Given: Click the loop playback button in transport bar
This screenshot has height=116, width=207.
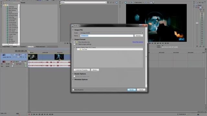Looking at the screenshot, I should [32, 114].
